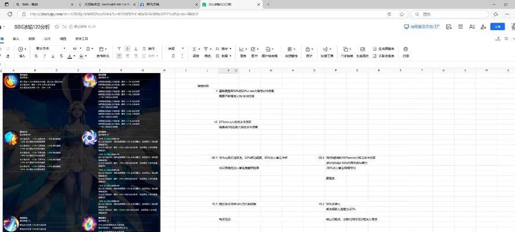Open with Tencent Docs desktop app link
The image size is (515, 232).
click(422, 27)
